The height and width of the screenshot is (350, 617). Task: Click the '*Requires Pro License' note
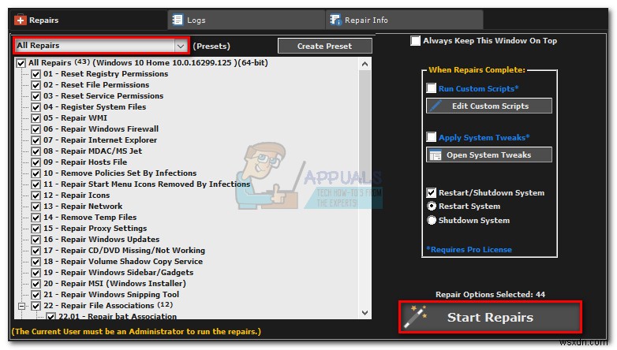(x=469, y=249)
